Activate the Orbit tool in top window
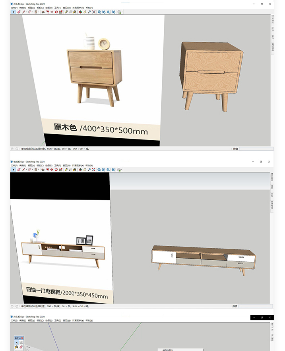This screenshot has height=351, width=285. click(80, 12)
